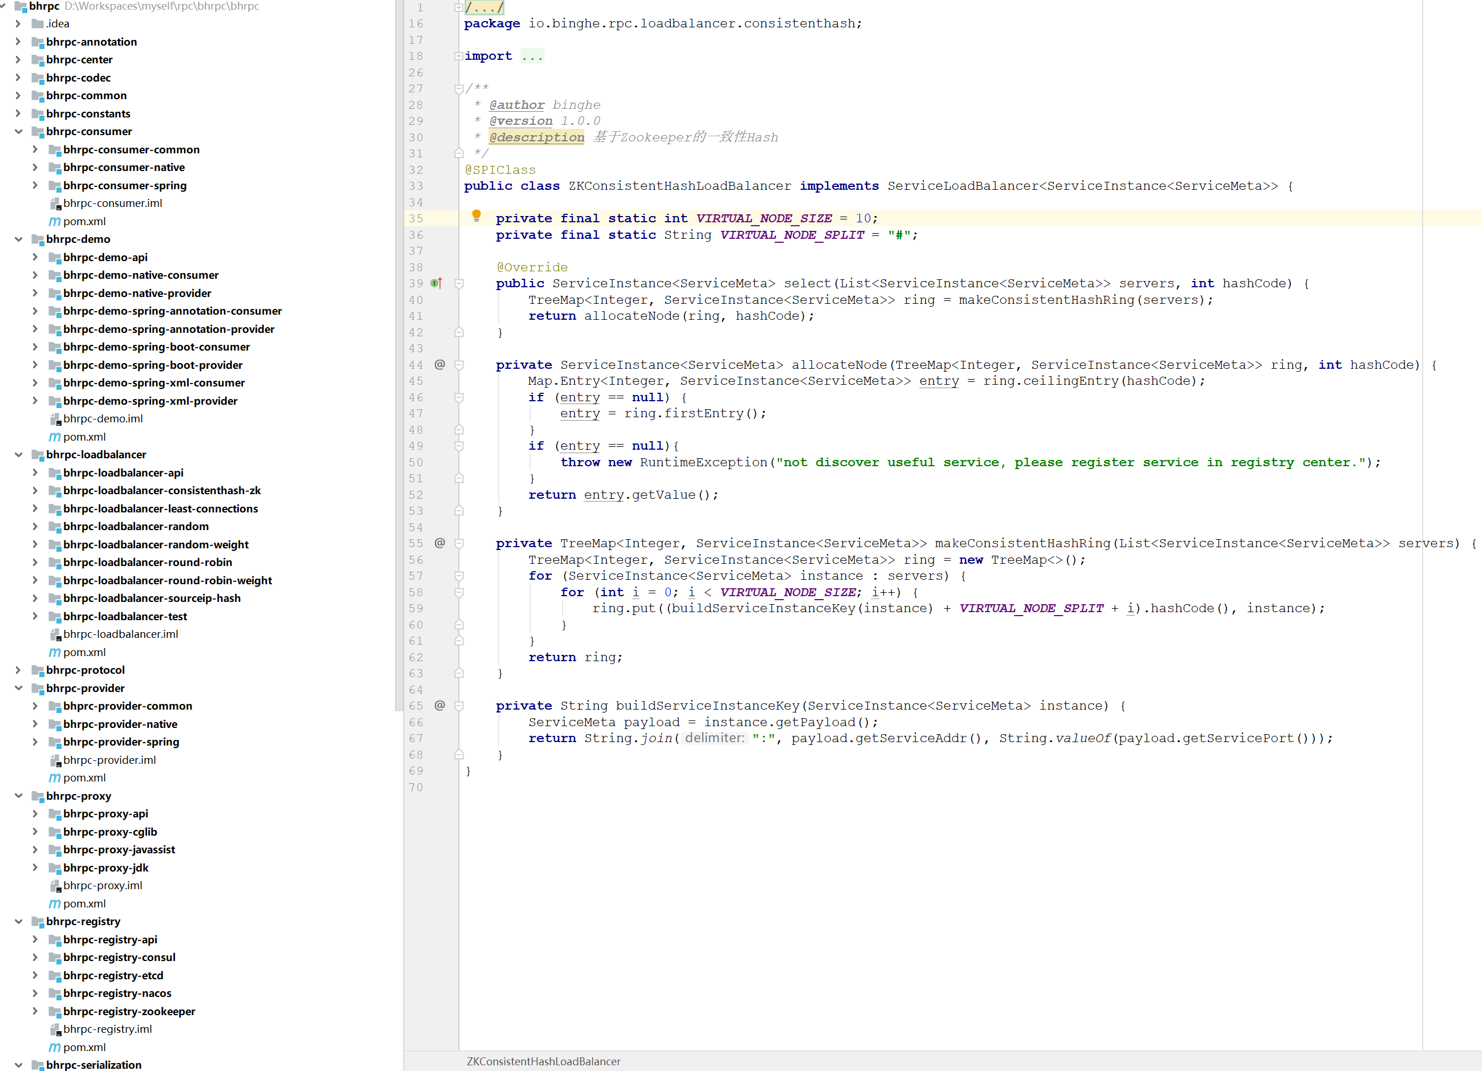The image size is (1482, 1071).
Task: Collapse the bhrpc-consumer folder
Action: (18, 131)
